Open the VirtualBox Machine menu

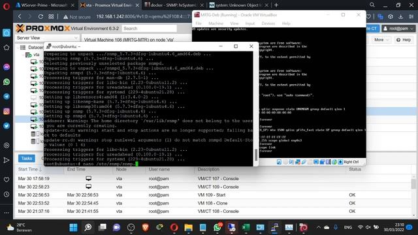(x=216, y=23)
